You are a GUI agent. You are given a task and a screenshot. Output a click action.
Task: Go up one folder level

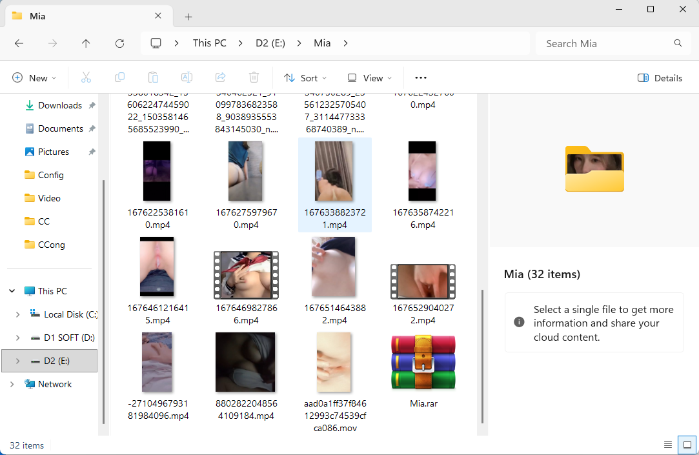pyautogui.click(x=86, y=43)
